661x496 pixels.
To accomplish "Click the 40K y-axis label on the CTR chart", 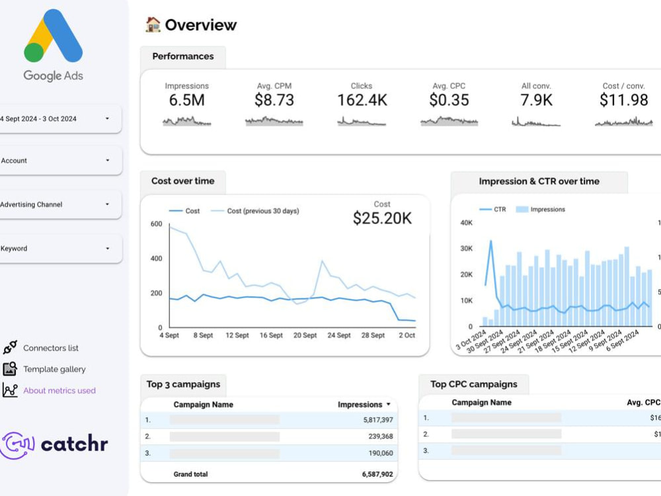I will click(x=466, y=223).
